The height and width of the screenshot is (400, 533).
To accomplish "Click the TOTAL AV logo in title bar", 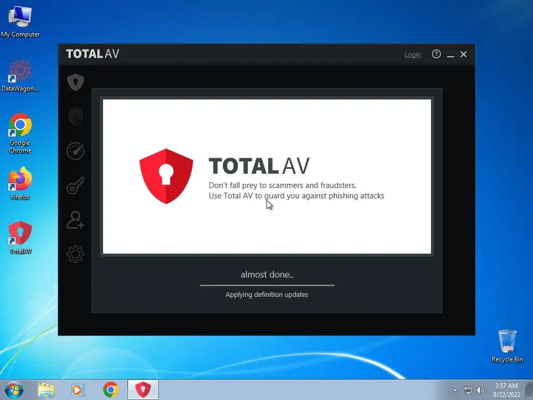I will [x=93, y=54].
